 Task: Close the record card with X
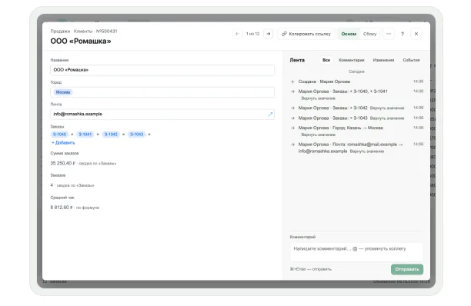[x=416, y=34]
